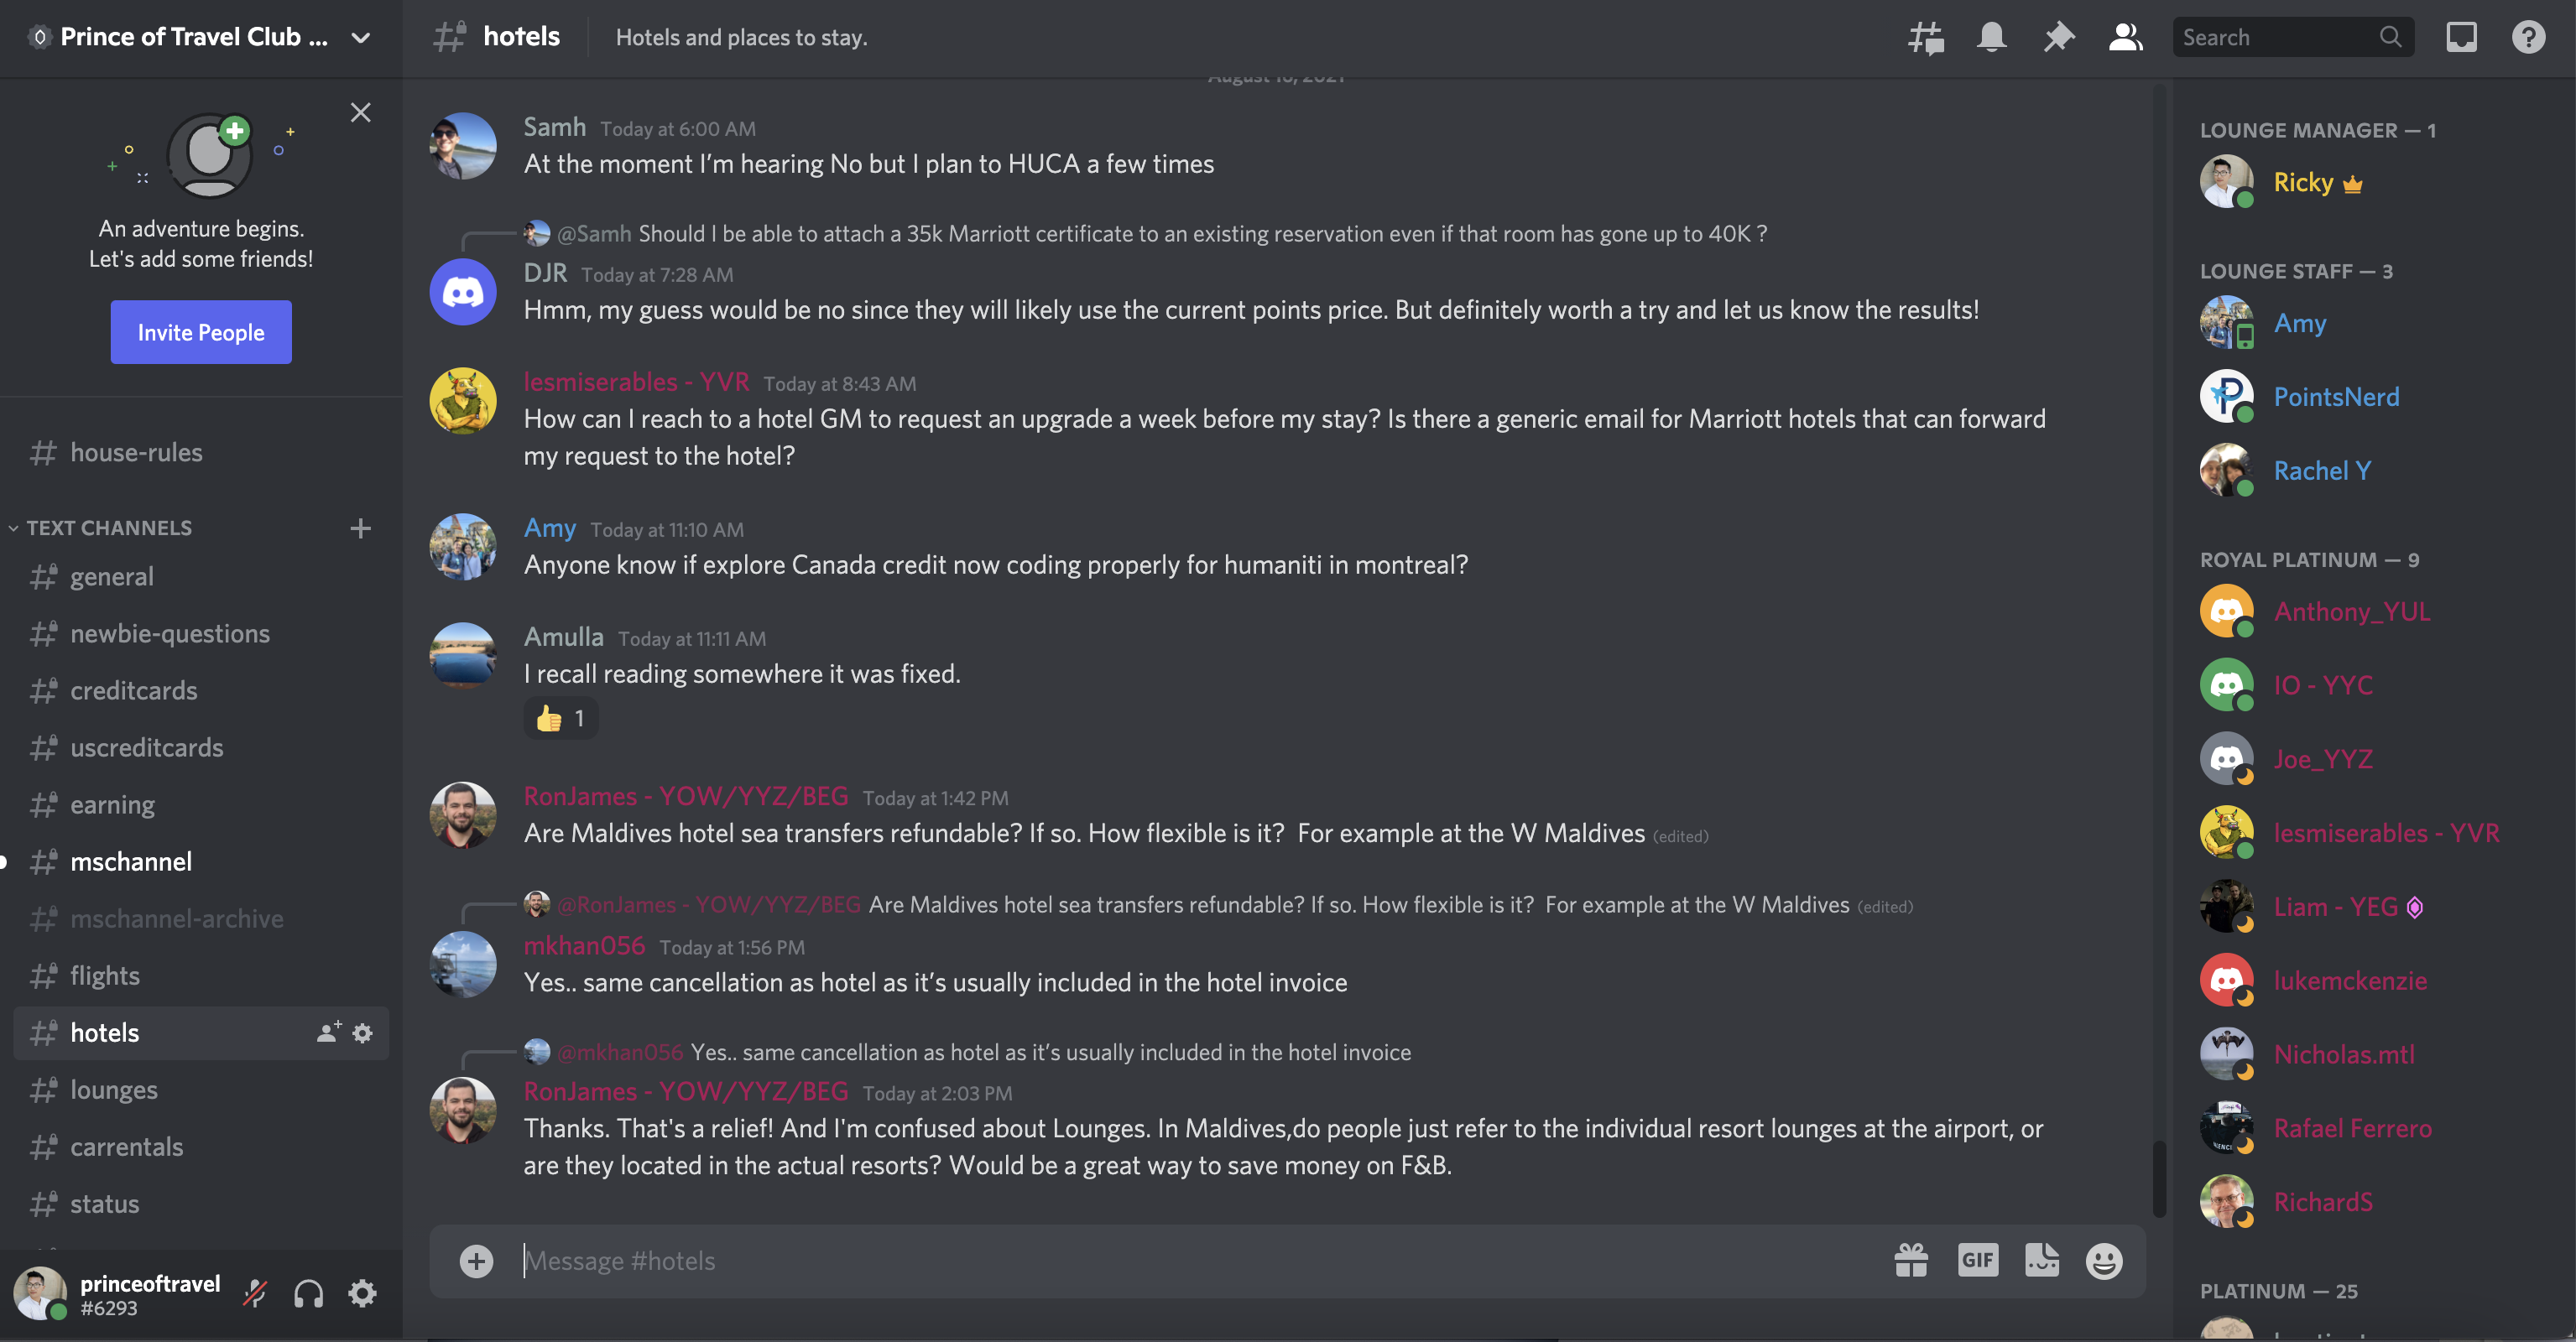The height and width of the screenshot is (1342, 2576).
Task: Open the emoji picker
Action: (x=2104, y=1261)
